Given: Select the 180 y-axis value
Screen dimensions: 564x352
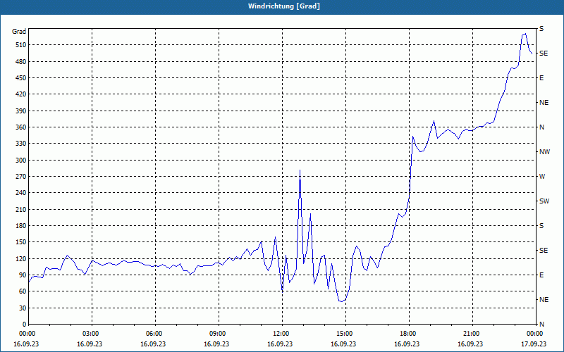Looking at the screenshot, I should [x=20, y=225].
